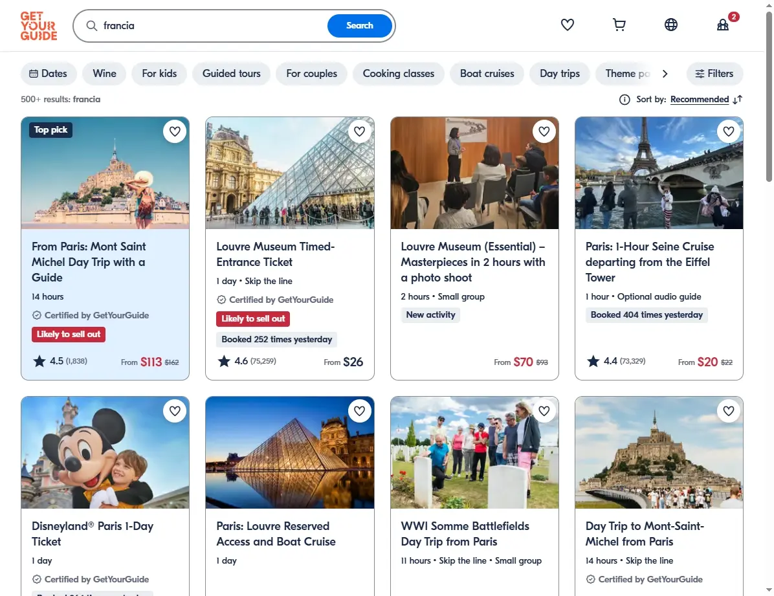Open the language globe icon

[x=671, y=25]
